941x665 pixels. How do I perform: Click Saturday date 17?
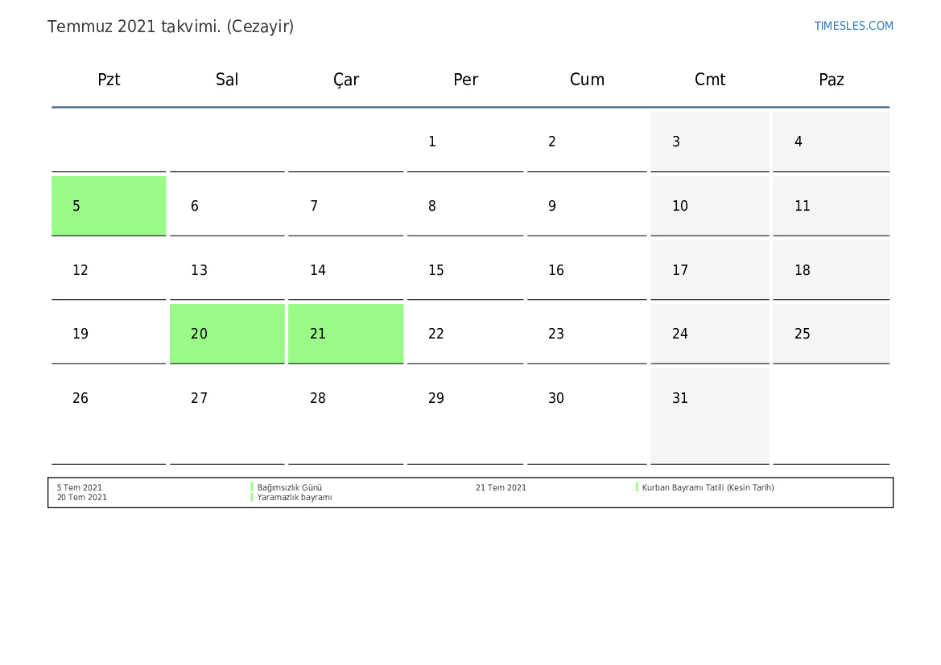pyautogui.click(x=710, y=270)
